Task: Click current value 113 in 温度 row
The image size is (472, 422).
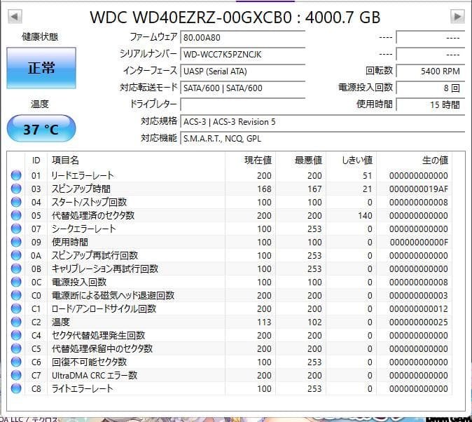Action: click(x=264, y=322)
